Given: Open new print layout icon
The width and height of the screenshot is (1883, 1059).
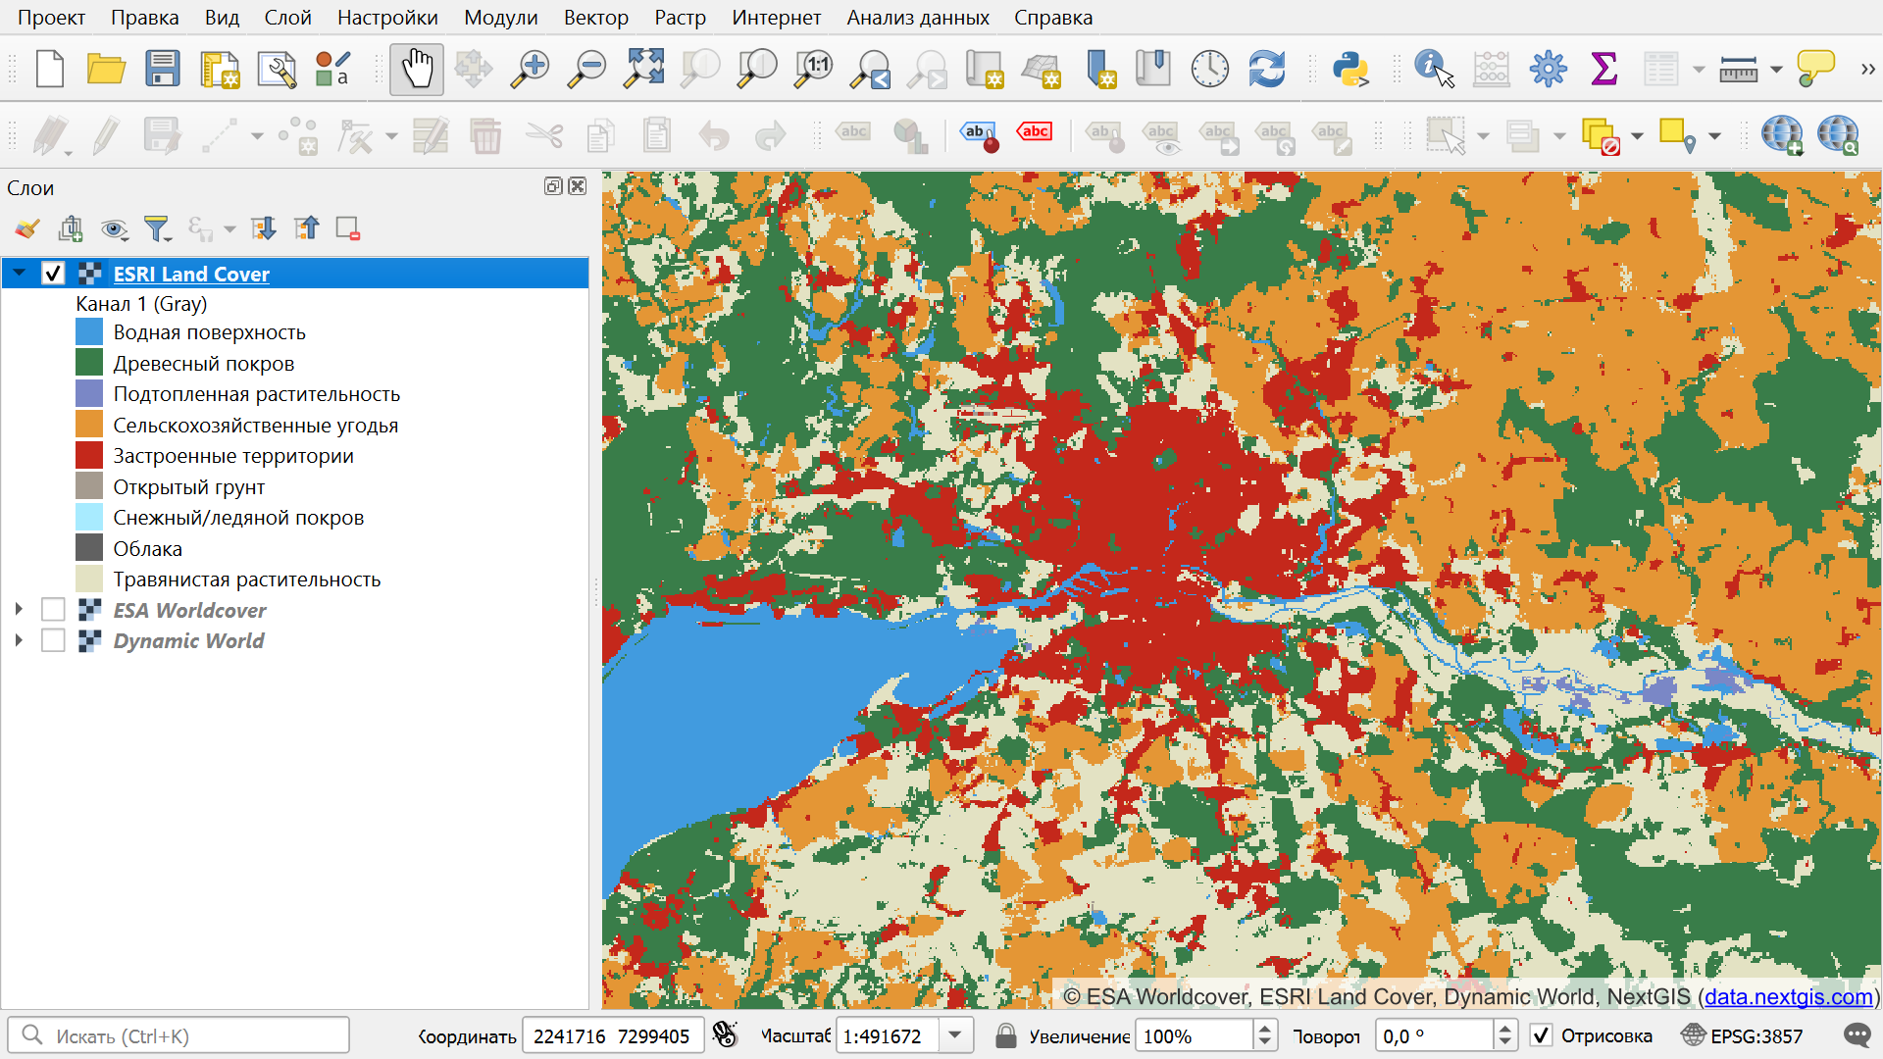Looking at the screenshot, I should tap(221, 70).
